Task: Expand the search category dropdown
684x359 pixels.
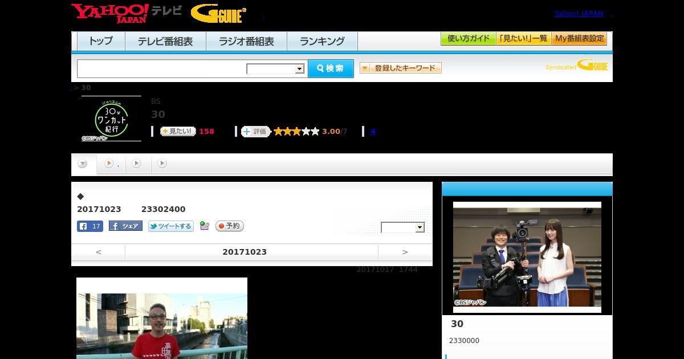Action: (x=275, y=69)
